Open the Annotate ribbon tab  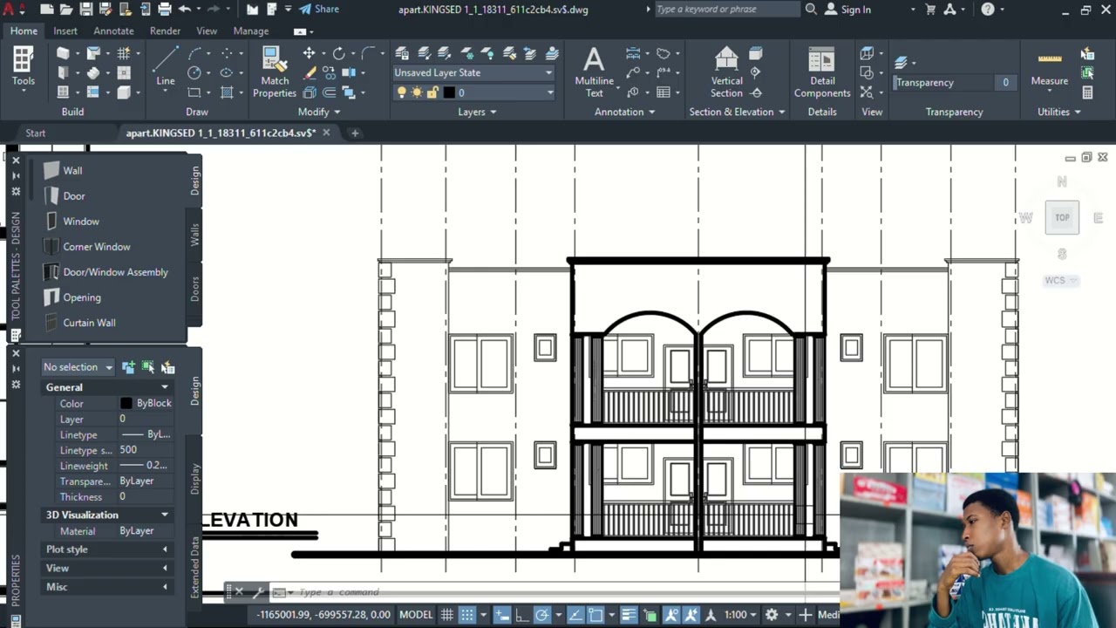(113, 31)
